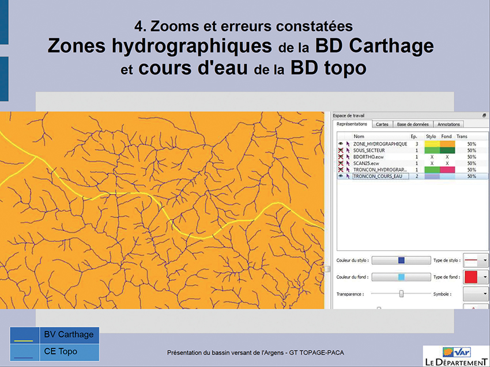Switch to the Représentations tab
The height and width of the screenshot is (367, 490).
tap(352, 124)
